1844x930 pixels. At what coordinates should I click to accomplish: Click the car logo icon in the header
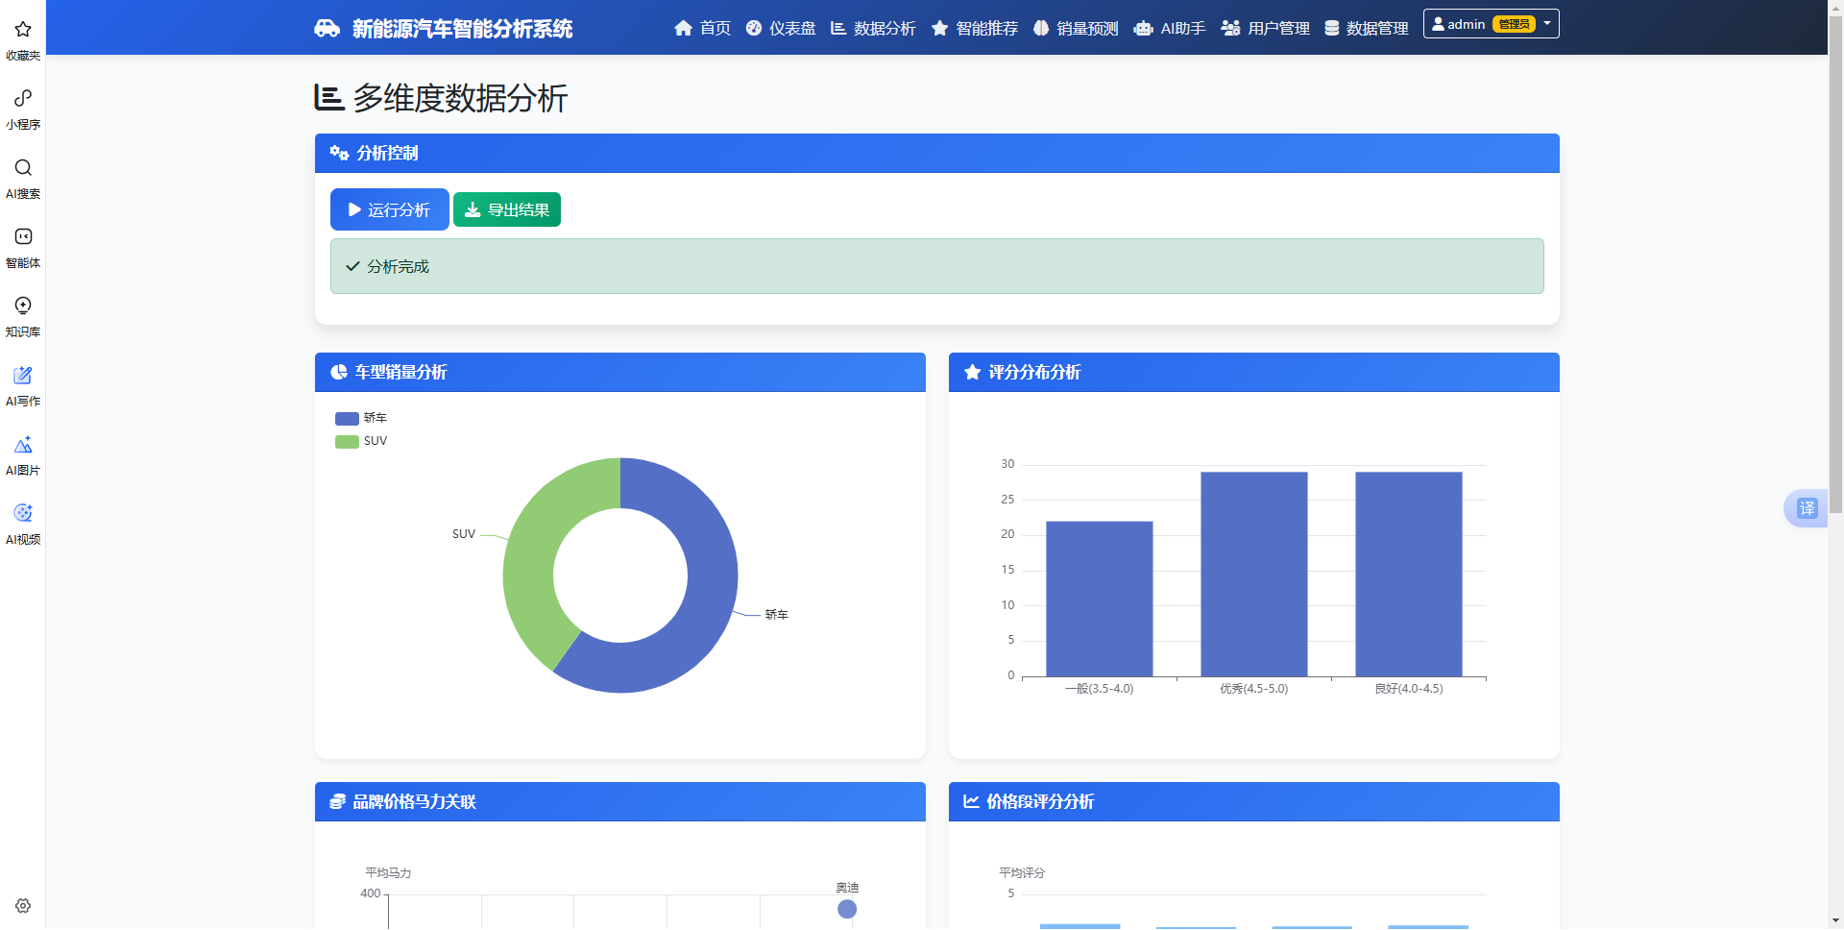click(x=328, y=29)
